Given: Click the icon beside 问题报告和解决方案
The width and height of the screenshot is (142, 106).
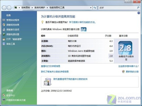Looking at the screenshot, I should 4,100.
